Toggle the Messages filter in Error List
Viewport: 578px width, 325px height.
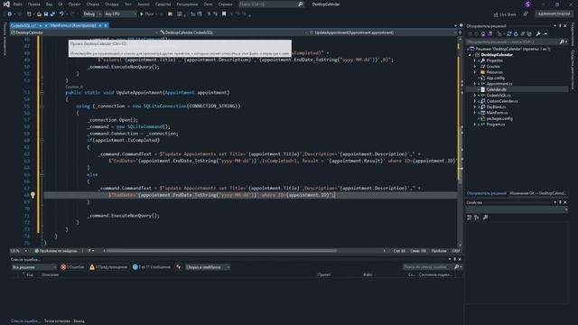point(152,267)
